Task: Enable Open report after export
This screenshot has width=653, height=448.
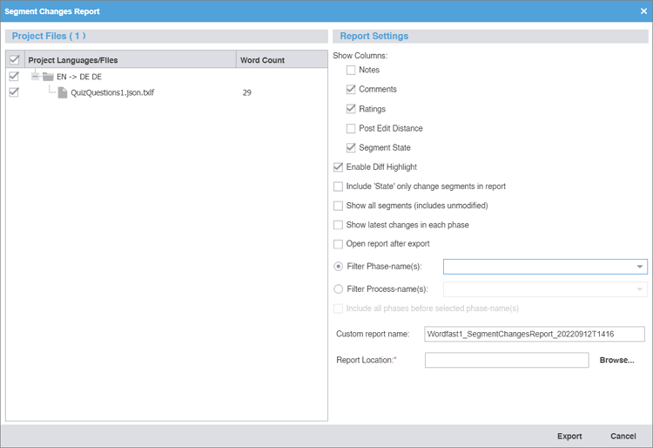Action: coord(339,244)
